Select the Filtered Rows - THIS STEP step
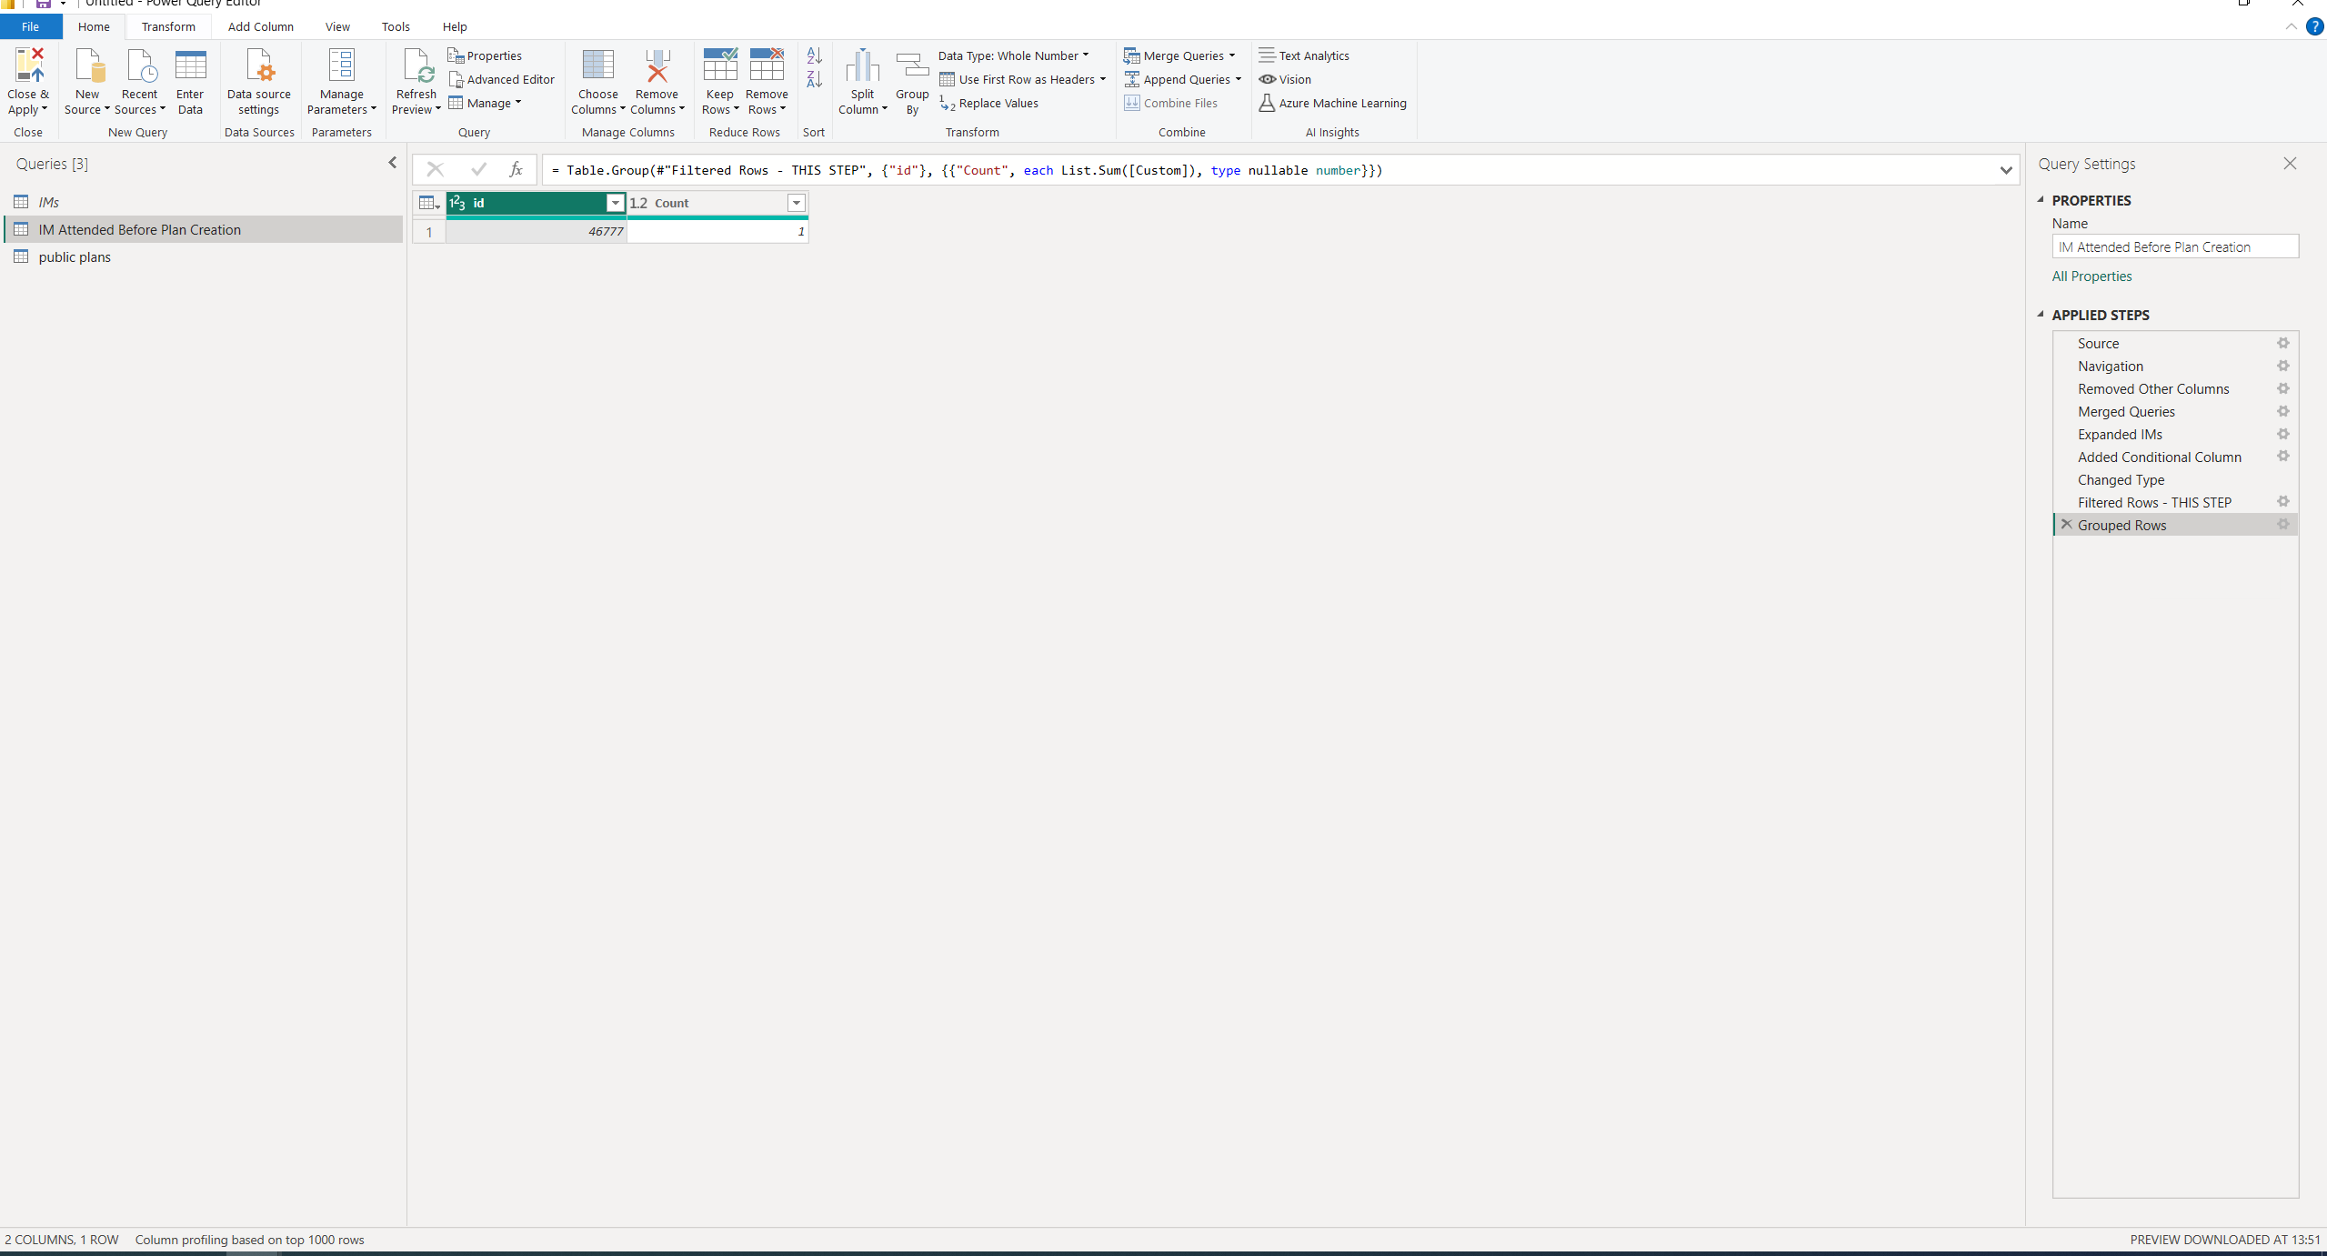 (x=2174, y=502)
